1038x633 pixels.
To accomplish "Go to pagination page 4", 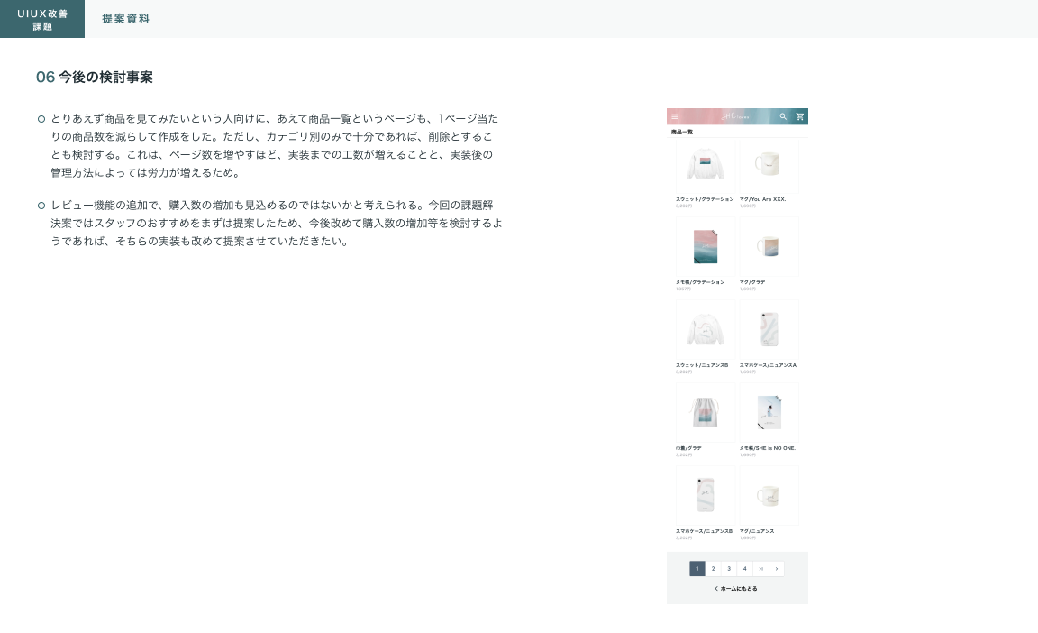I will (744, 569).
